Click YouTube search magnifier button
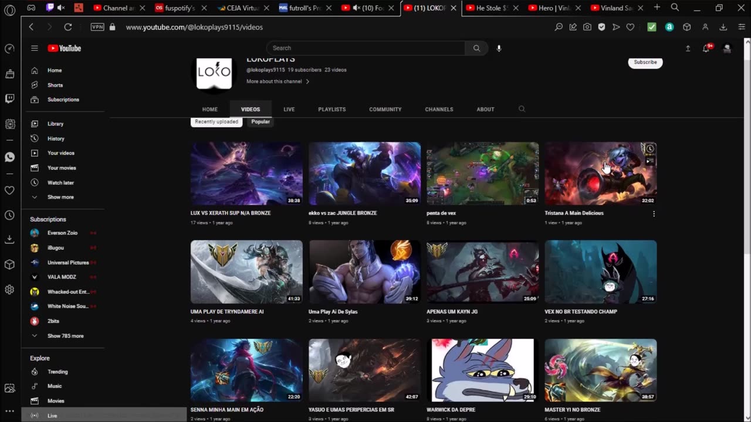Image resolution: width=751 pixels, height=422 pixels. click(x=476, y=48)
